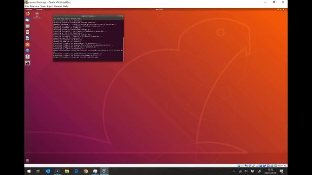The image size is (312, 175).
Task: Open Ubuntu Software orange bag icon
Action: pos(28,44)
